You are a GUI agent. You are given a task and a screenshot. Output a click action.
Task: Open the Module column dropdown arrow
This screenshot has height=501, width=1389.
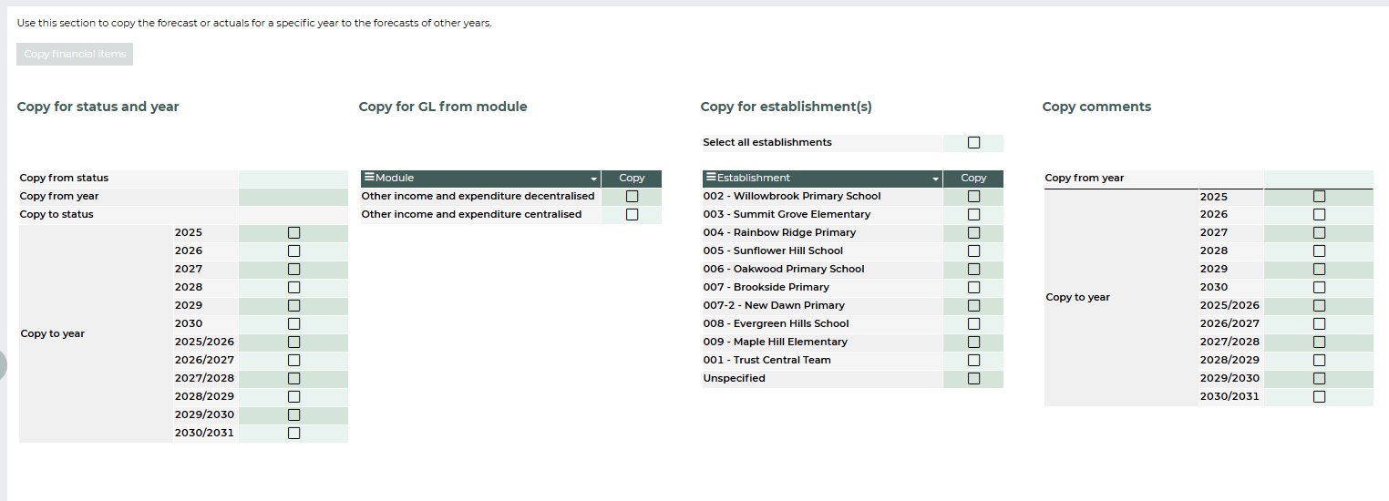[x=594, y=179]
